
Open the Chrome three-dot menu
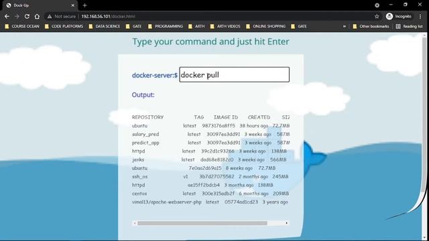420,16
